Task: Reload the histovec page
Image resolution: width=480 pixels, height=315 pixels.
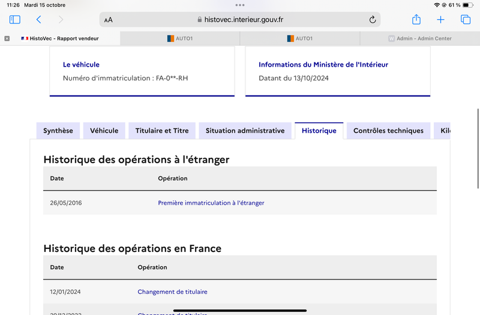Action: point(372,20)
